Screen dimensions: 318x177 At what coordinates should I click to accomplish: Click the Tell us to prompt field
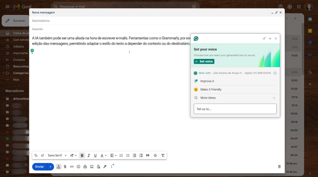tap(235, 109)
